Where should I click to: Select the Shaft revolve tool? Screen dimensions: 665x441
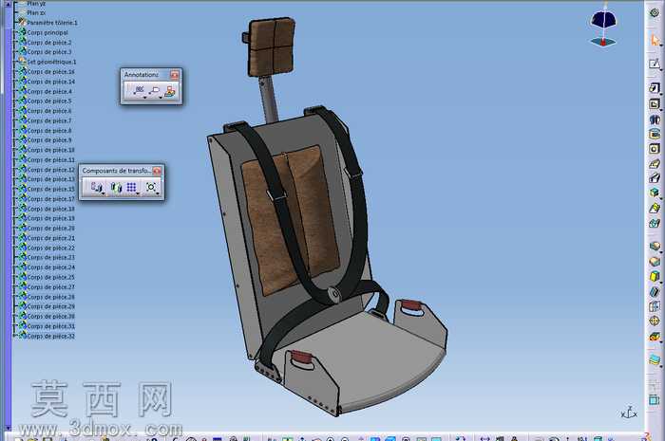[655, 119]
